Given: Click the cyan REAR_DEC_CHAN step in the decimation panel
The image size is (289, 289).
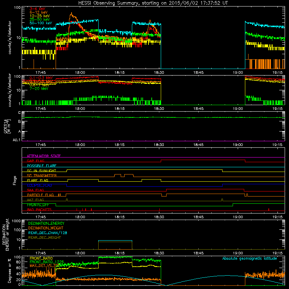Looking at the screenshot, I should [x=115, y=241].
